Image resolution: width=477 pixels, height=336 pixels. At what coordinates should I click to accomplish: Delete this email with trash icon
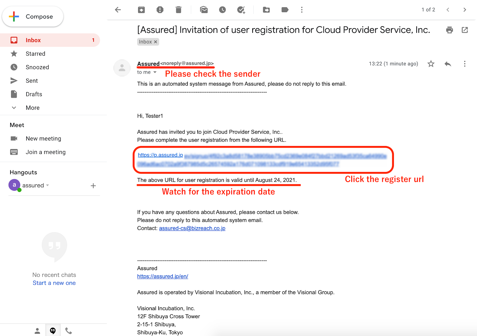179,10
